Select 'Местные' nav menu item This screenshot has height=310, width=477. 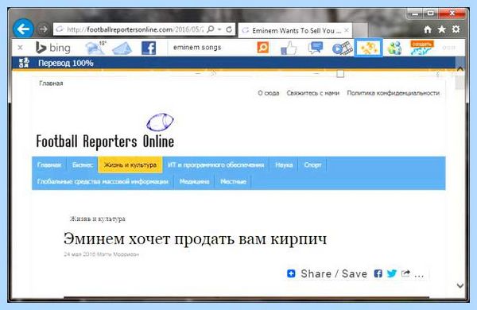click(233, 181)
